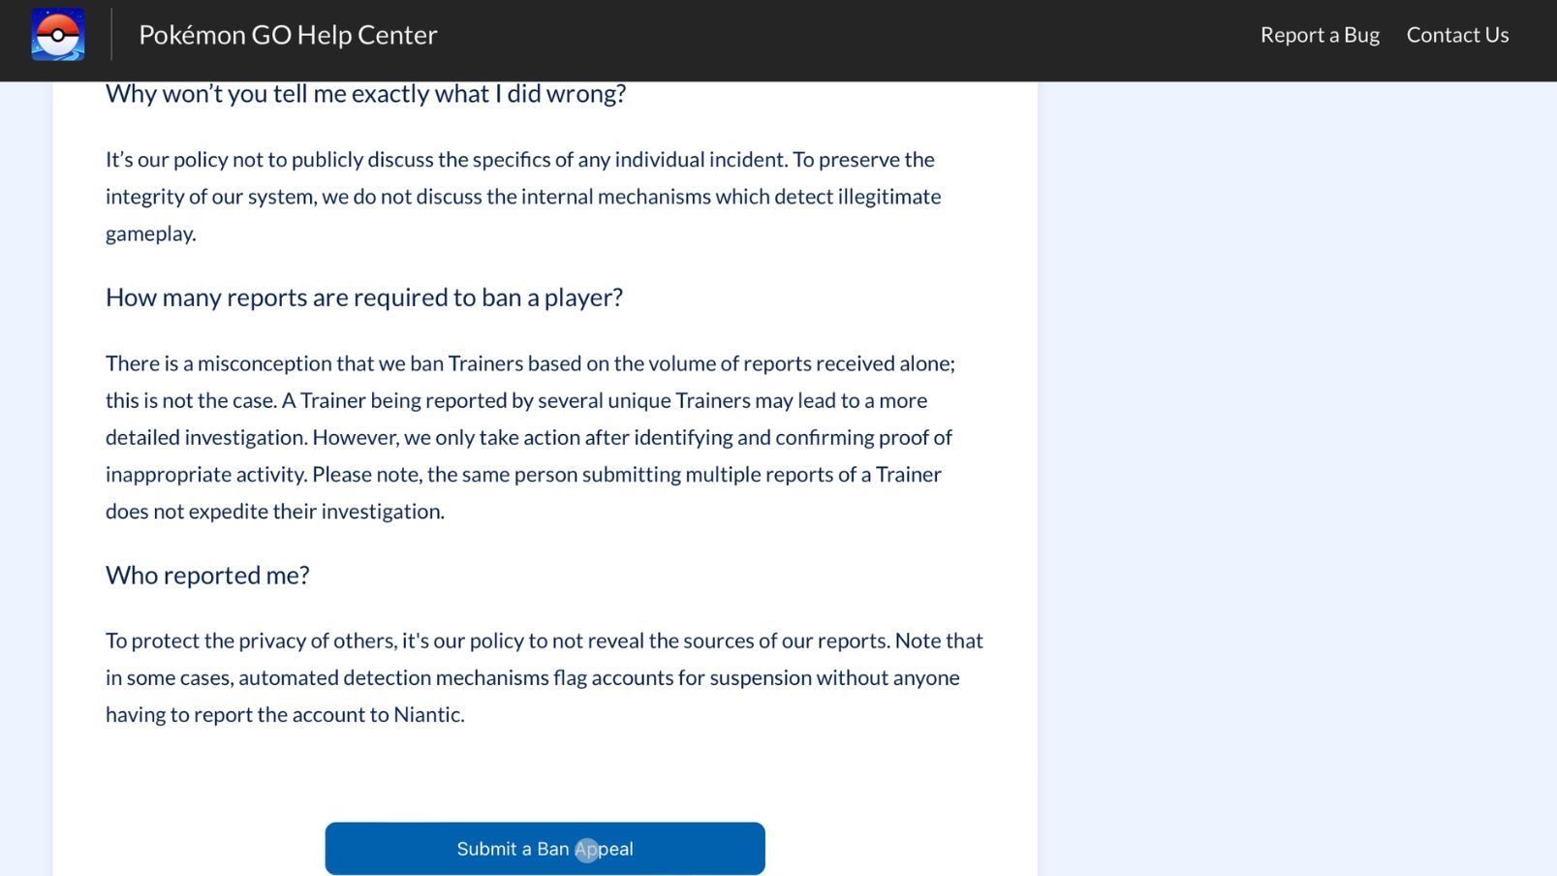Screen dimensions: 1557x876
Task: Go to Contact Us
Action: [1457, 35]
